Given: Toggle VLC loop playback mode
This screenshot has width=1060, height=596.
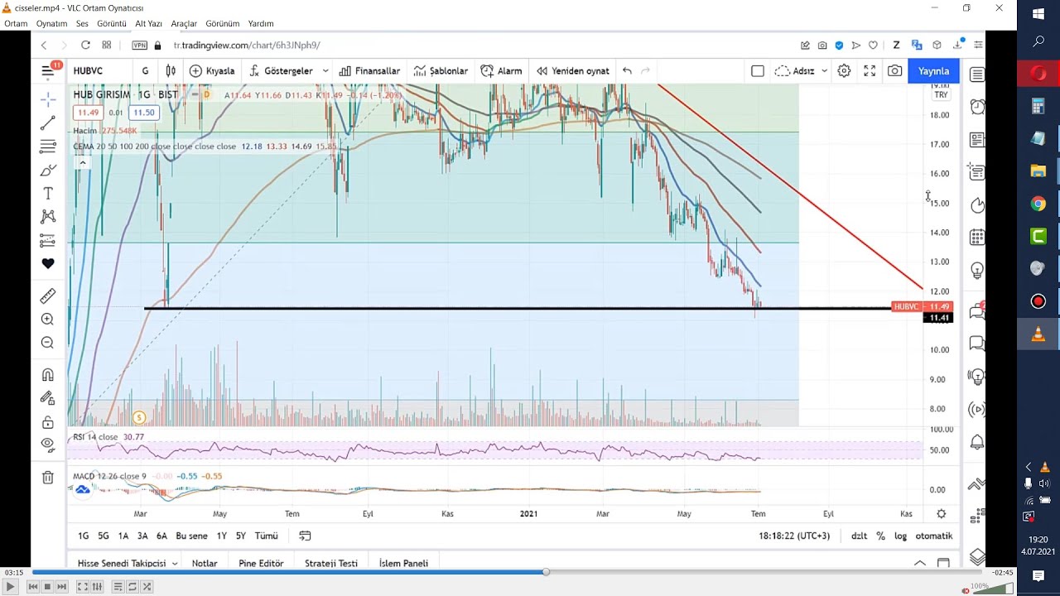Looking at the screenshot, I should point(132,587).
